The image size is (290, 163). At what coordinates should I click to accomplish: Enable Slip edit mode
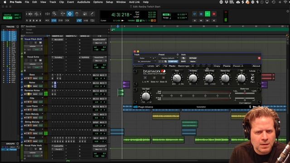pos(8,18)
